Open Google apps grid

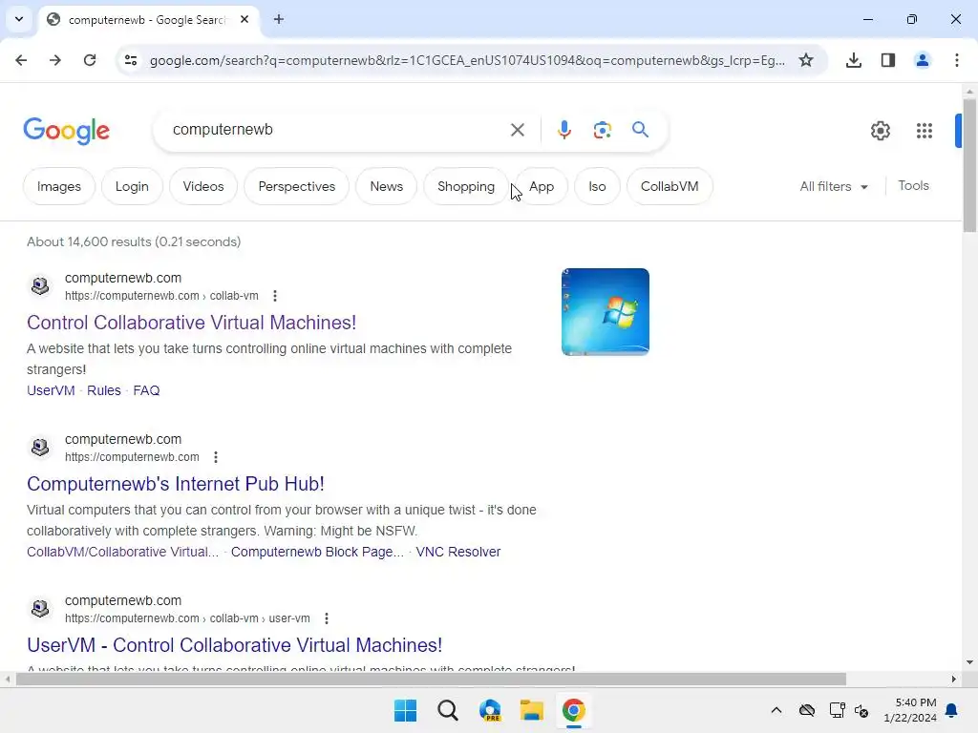coord(924,131)
